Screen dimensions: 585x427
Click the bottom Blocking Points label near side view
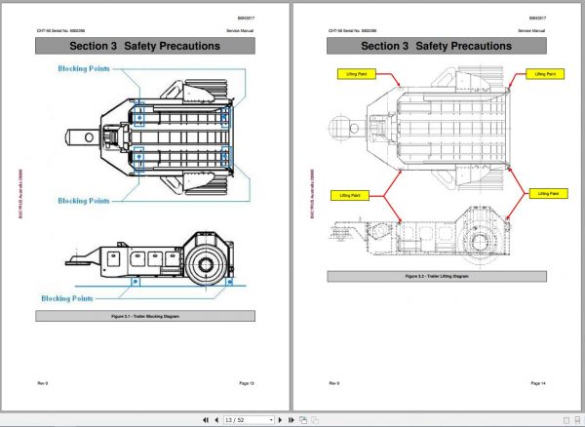click(x=67, y=298)
